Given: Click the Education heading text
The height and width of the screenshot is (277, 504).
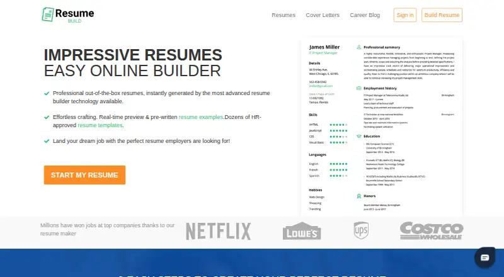Looking at the screenshot, I should tap(372, 136).
